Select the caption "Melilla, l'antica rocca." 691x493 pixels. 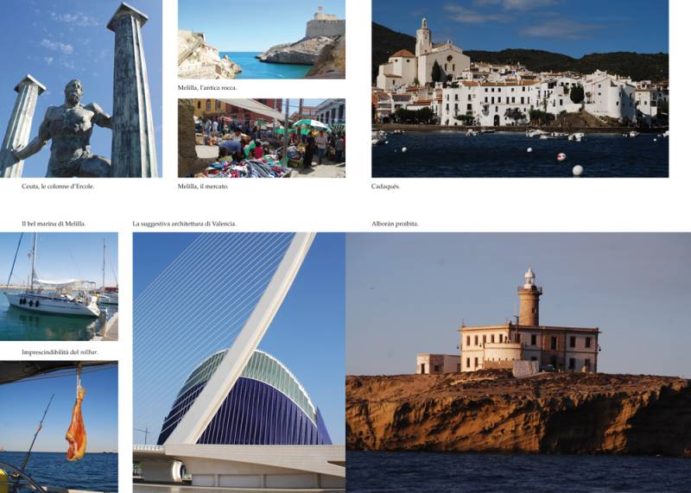tap(207, 87)
